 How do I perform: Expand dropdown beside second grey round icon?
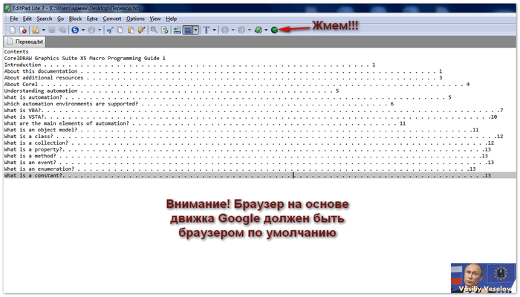point(250,30)
